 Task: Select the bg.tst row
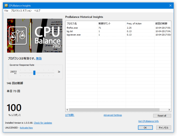[118, 31]
